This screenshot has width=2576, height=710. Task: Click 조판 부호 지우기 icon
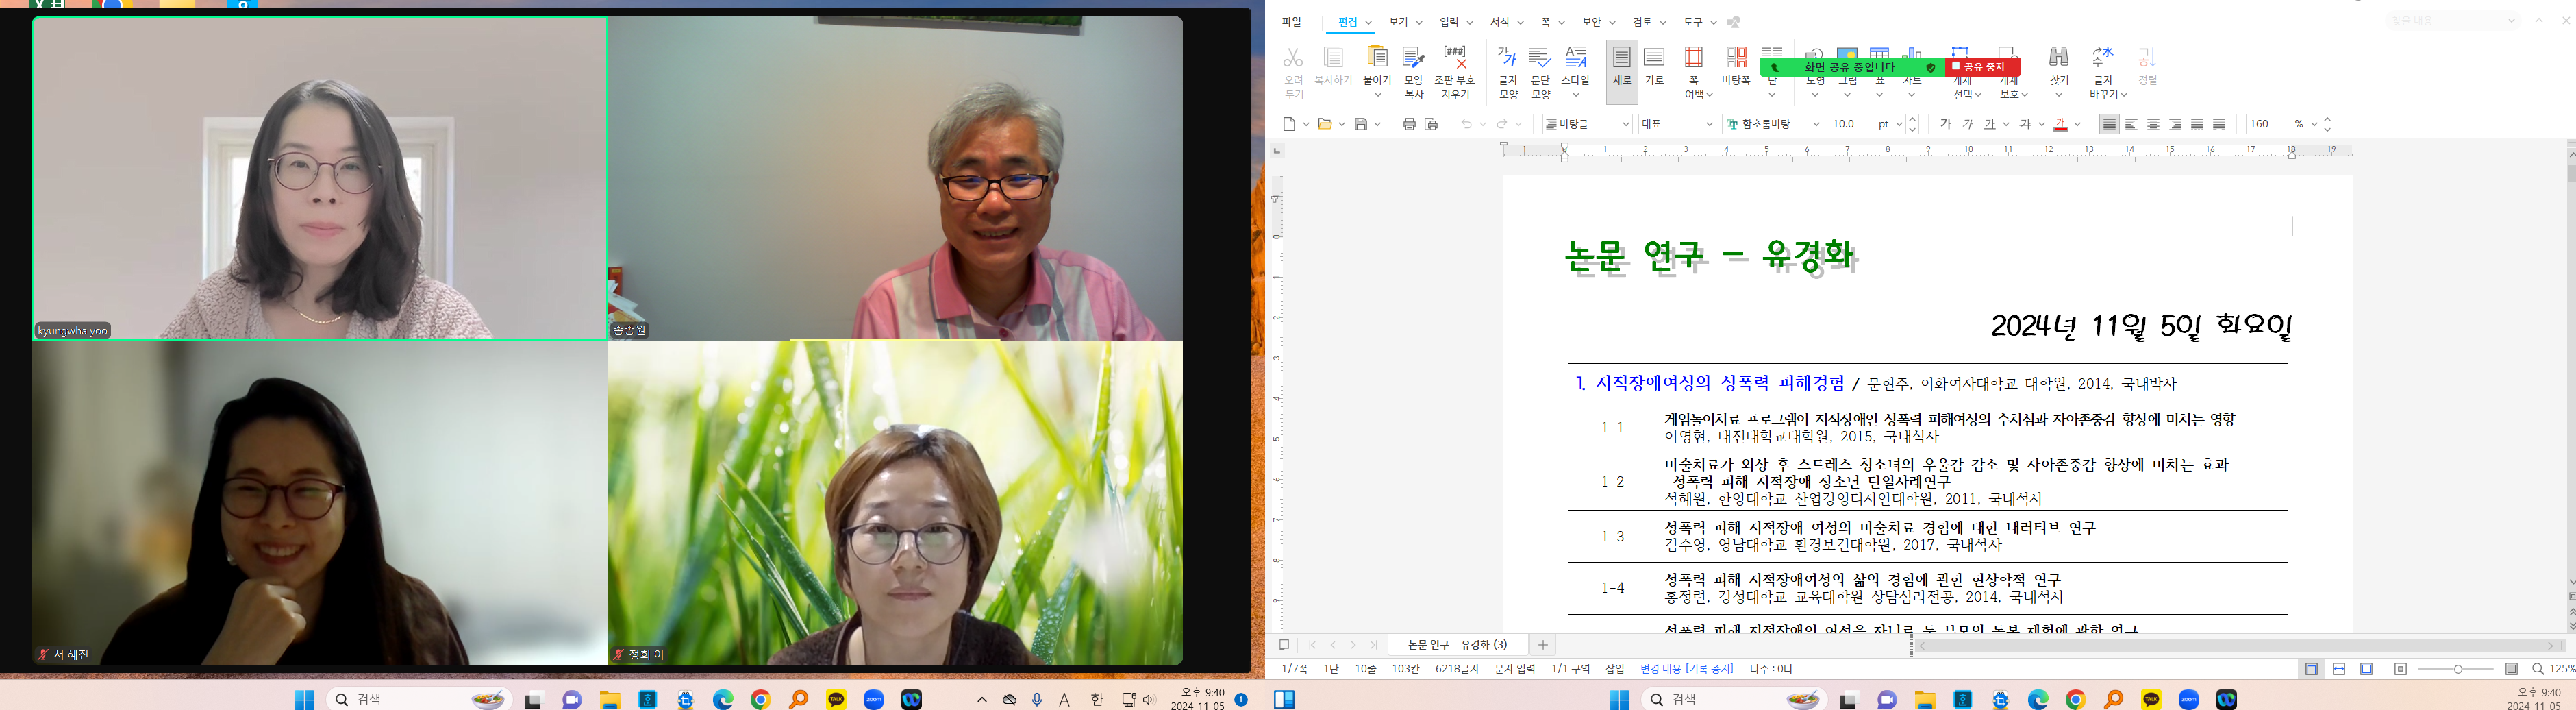1455,57
